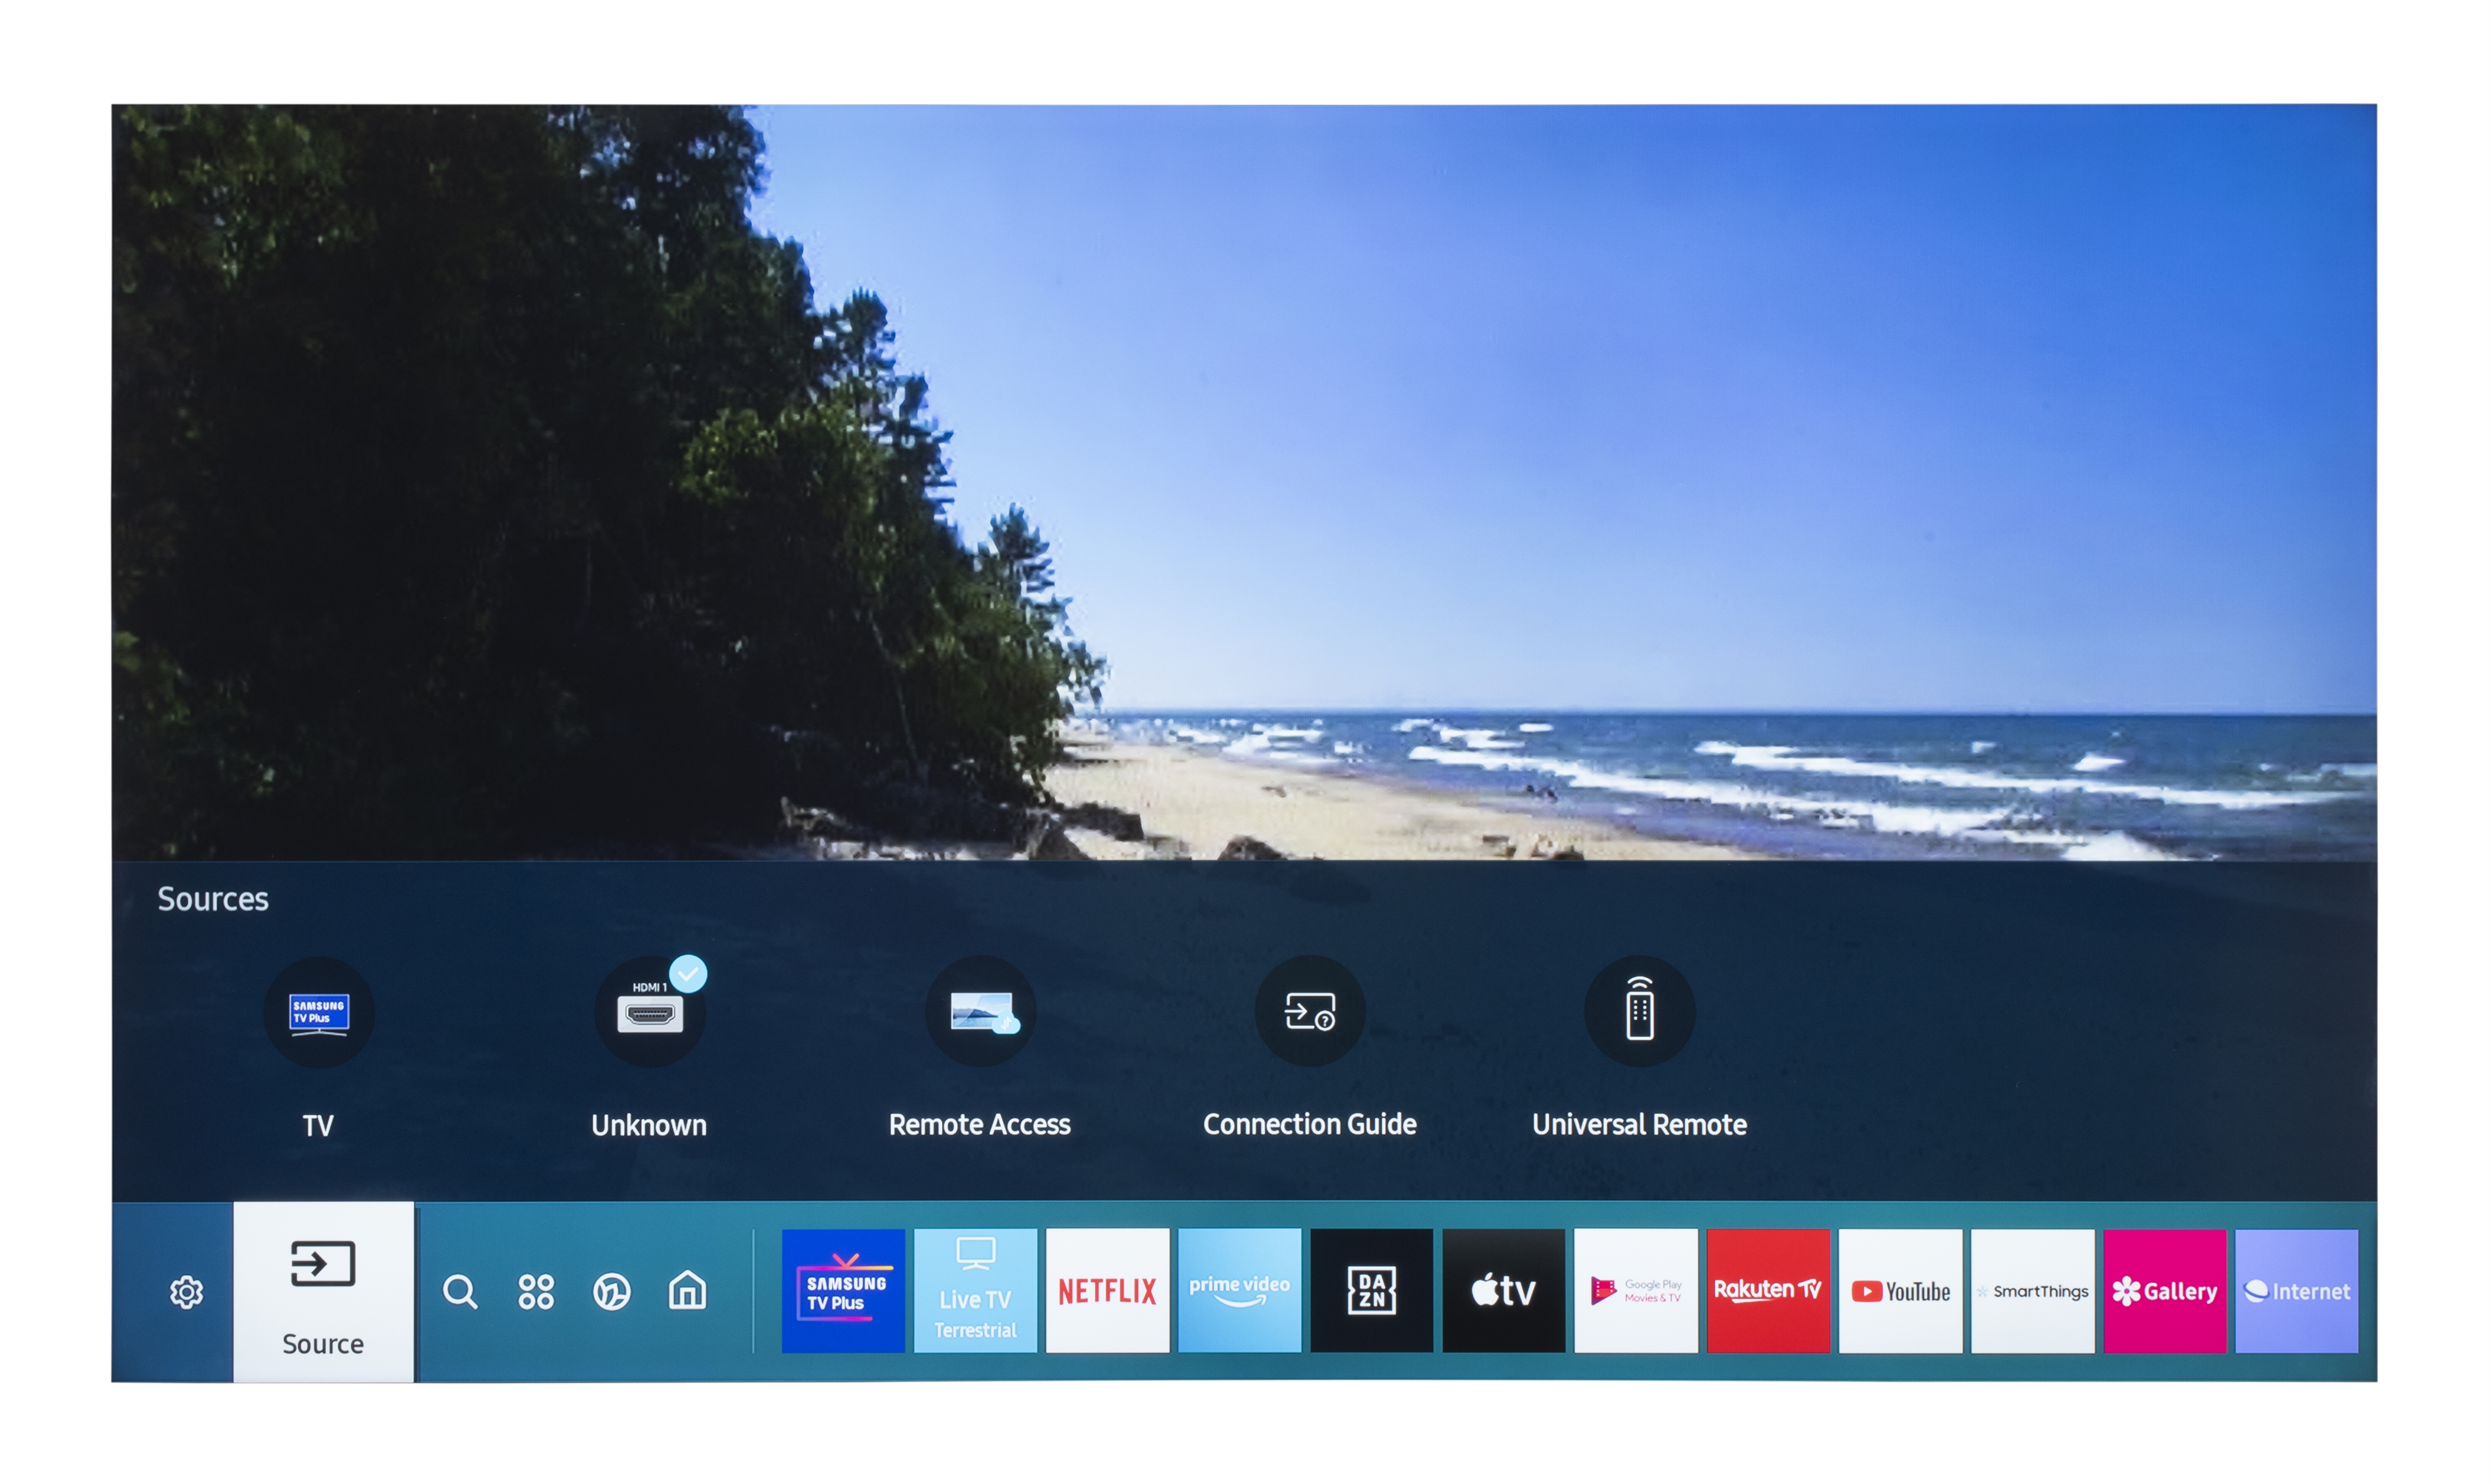Launch the Internet browser tile
2490x1484 pixels.
2296,1291
